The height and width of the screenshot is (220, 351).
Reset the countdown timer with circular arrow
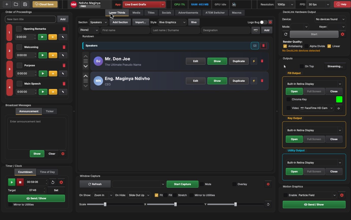[53, 182]
